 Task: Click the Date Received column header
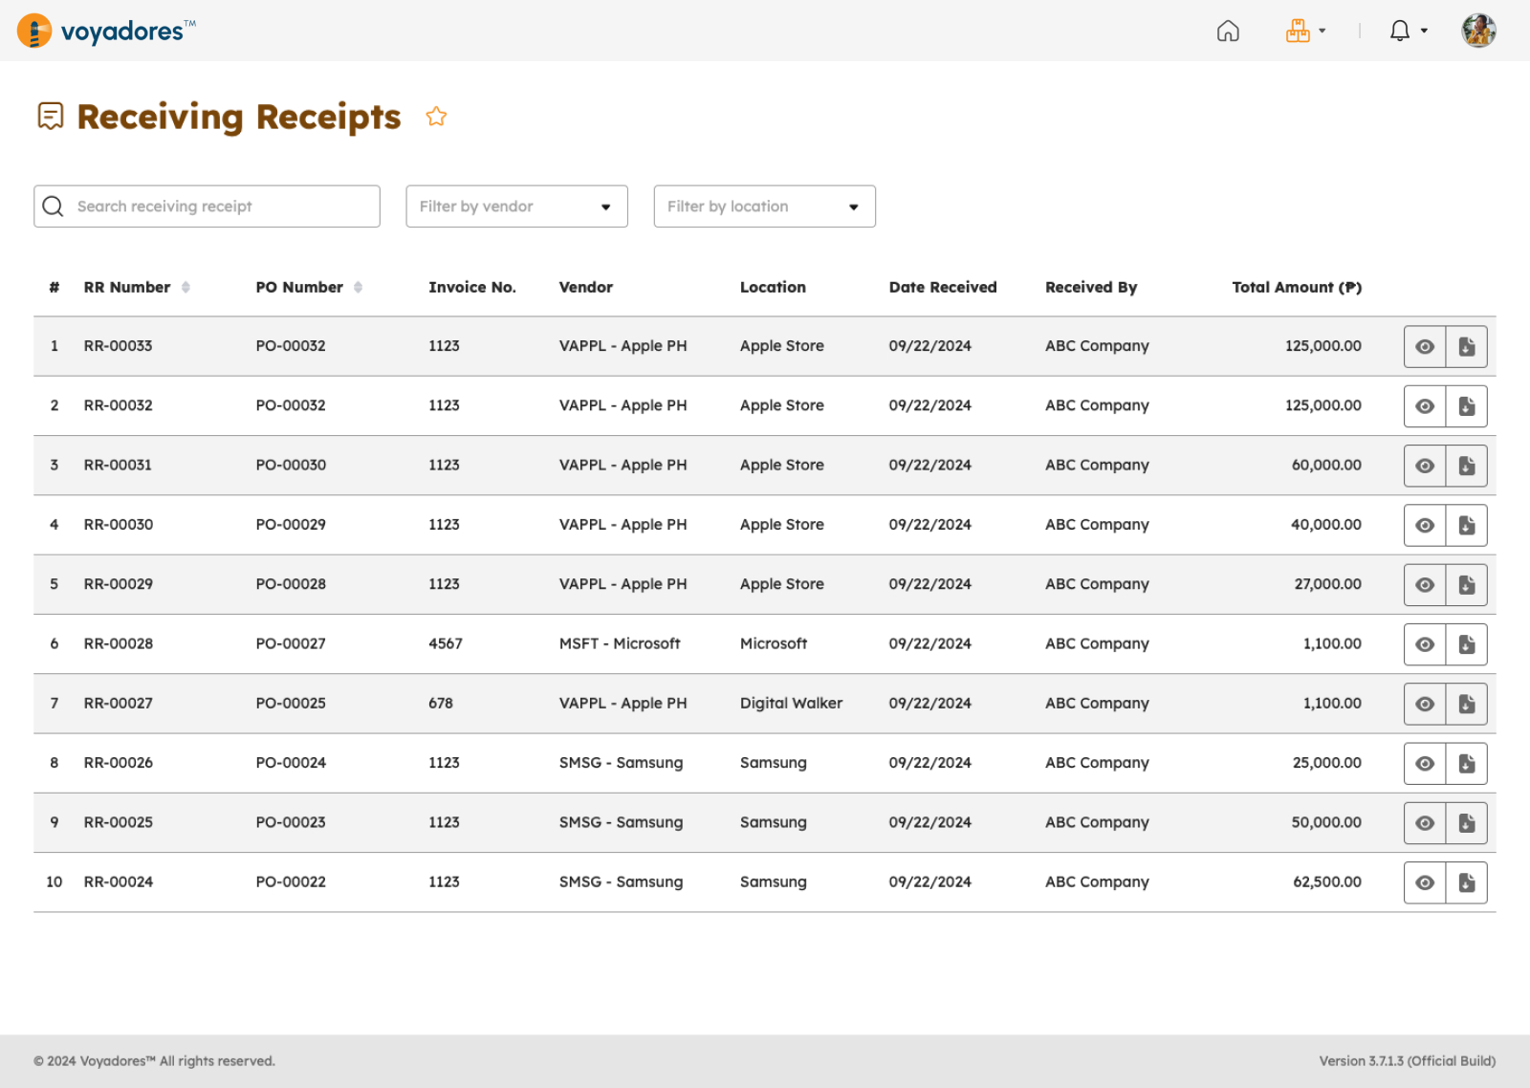pyautogui.click(x=942, y=287)
